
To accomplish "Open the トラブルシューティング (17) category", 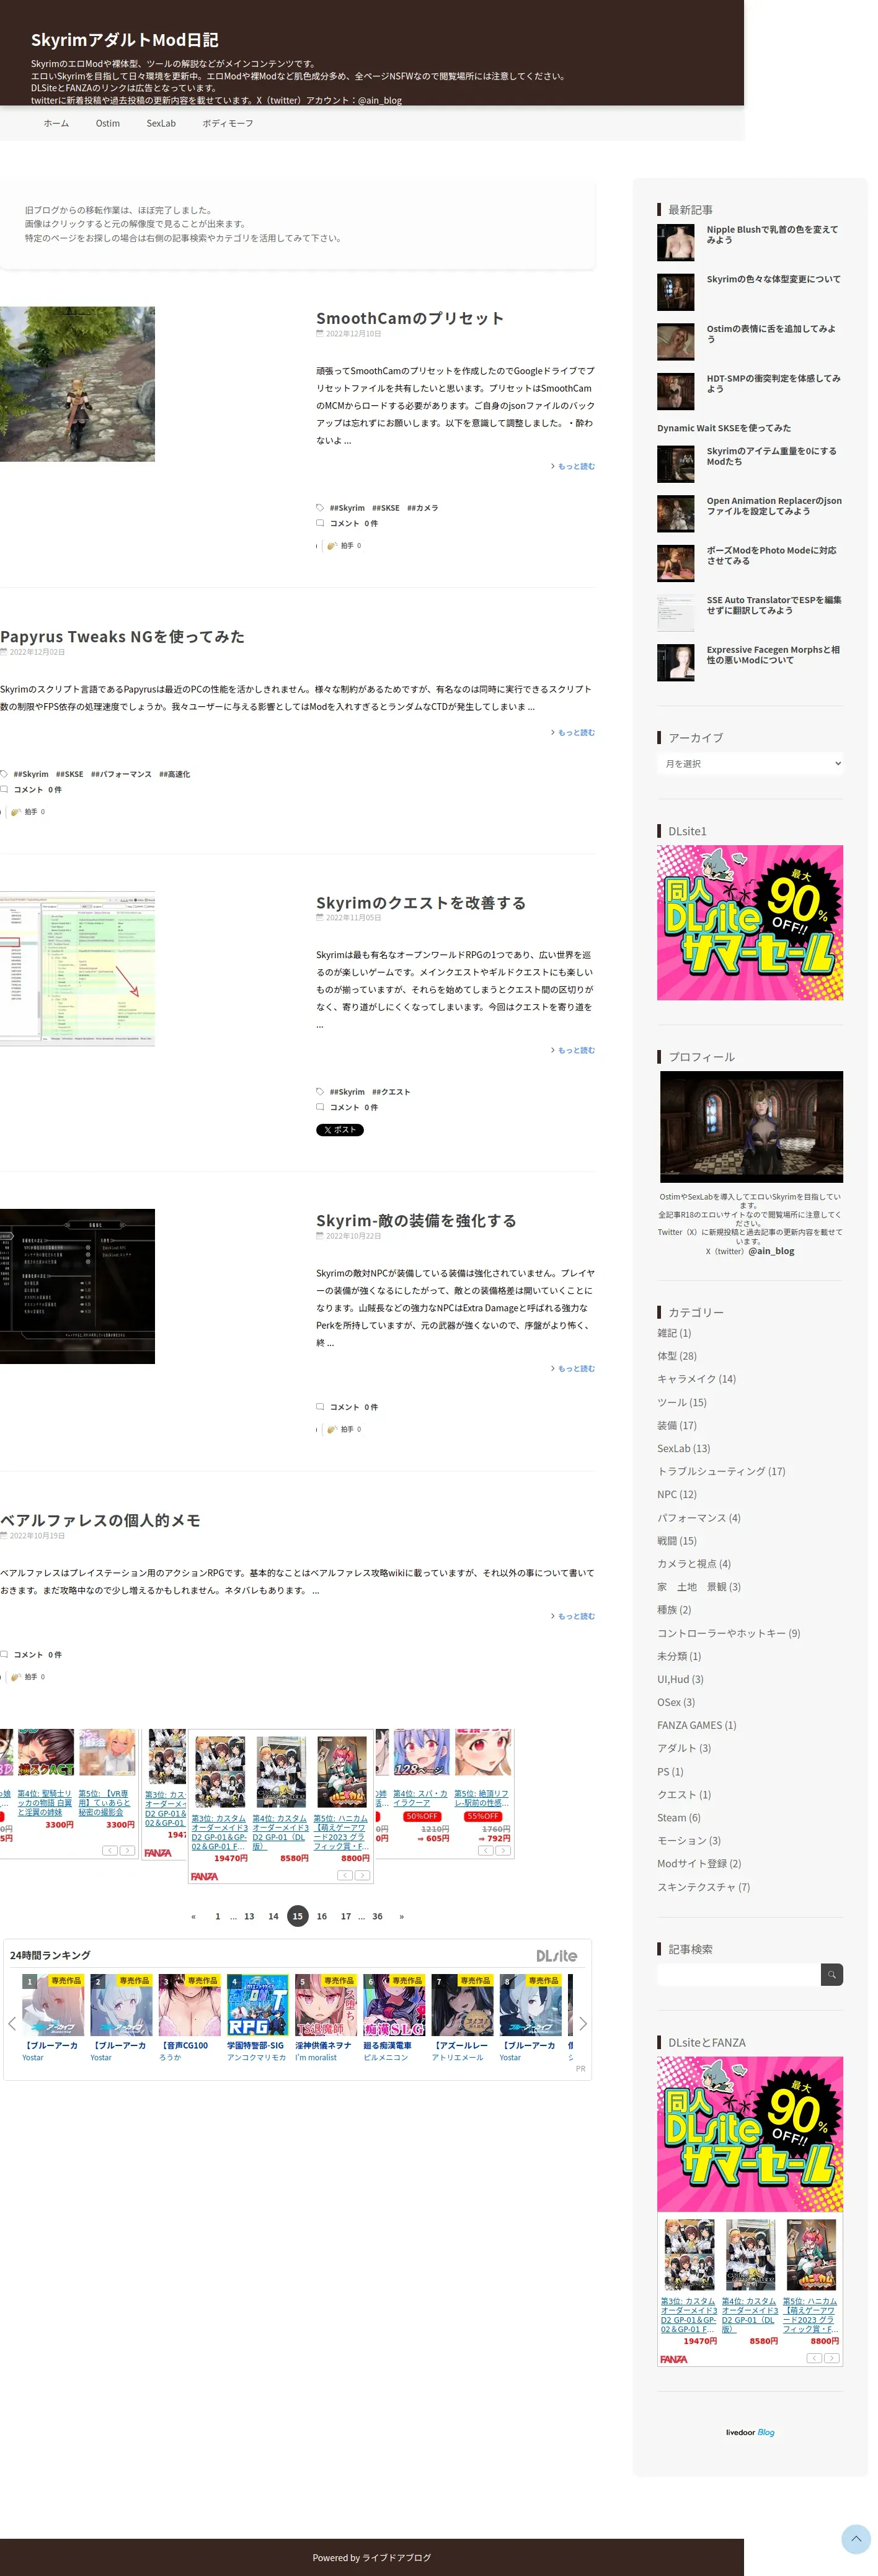I will pyautogui.click(x=721, y=1471).
